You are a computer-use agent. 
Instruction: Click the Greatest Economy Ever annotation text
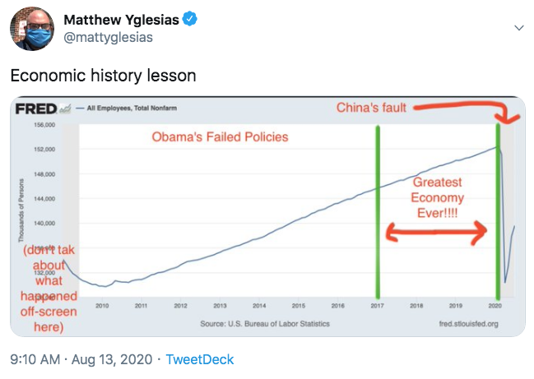tap(437, 197)
